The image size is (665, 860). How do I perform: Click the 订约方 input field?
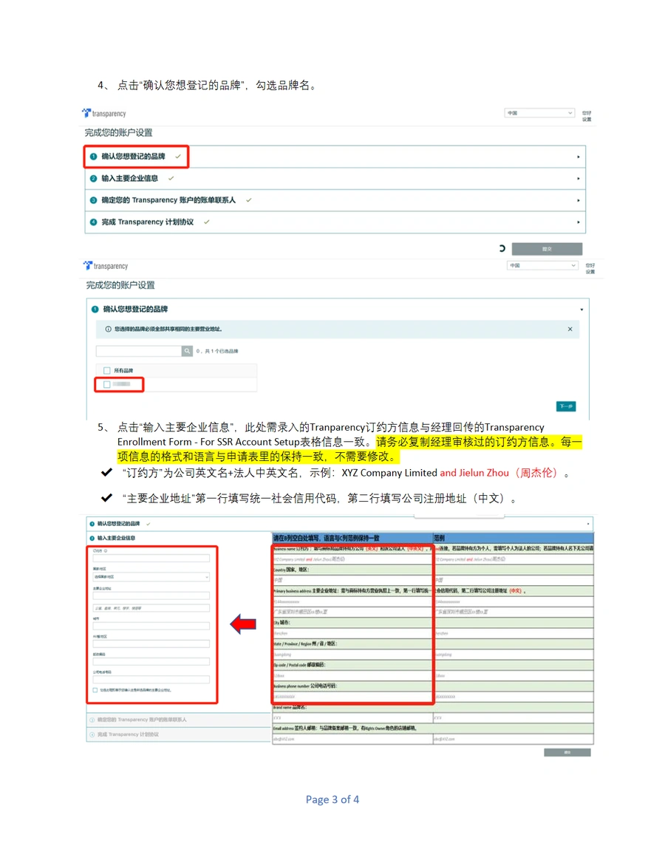click(151, 559)
